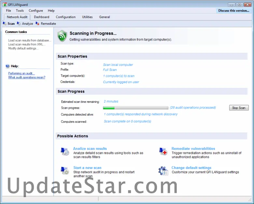Click 1 computer(s) to scan value

click(119, 76)
